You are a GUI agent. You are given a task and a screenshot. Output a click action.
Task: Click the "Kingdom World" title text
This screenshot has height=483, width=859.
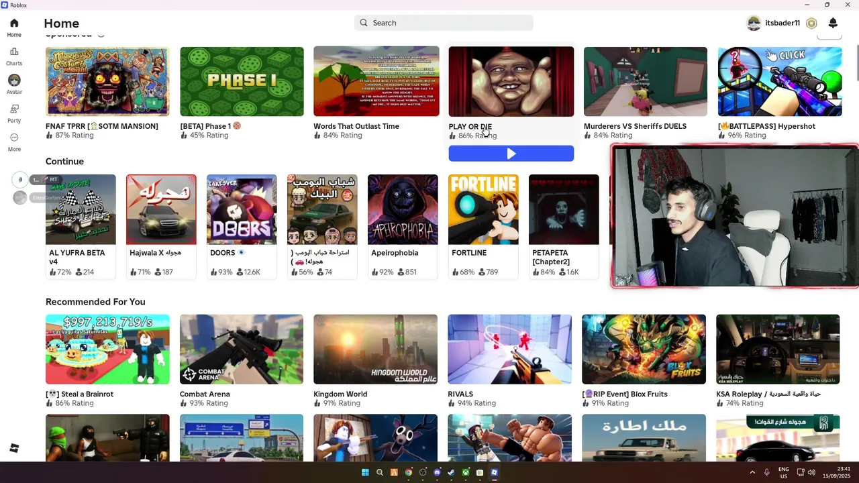click(x=340, y=394)
